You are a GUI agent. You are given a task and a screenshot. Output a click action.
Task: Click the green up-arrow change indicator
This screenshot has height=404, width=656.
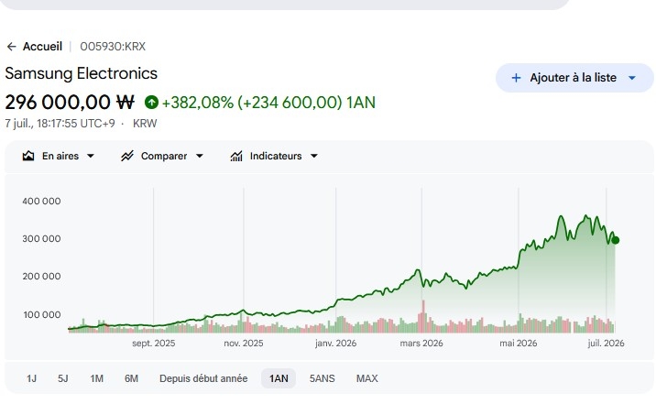point(151,102)
